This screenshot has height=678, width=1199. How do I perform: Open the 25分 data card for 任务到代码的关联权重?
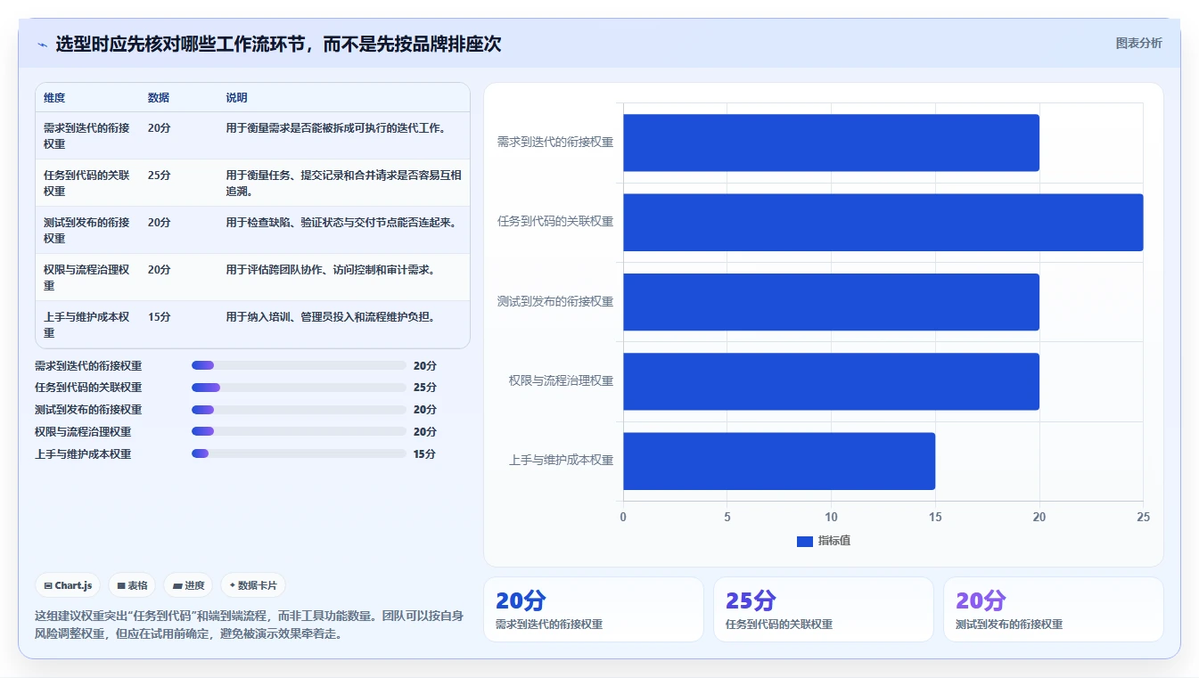(x=824, y=609)
